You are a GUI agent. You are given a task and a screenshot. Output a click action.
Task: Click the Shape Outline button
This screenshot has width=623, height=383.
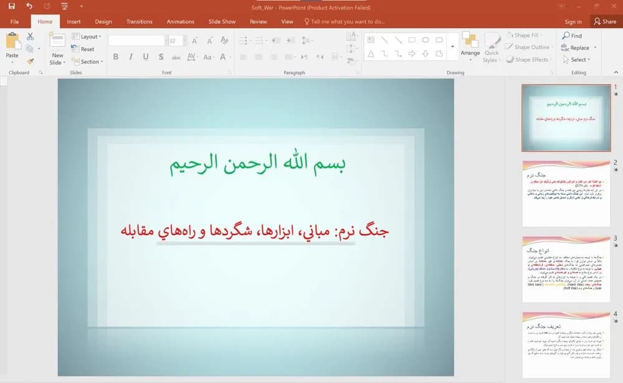[x=529, y=47]
